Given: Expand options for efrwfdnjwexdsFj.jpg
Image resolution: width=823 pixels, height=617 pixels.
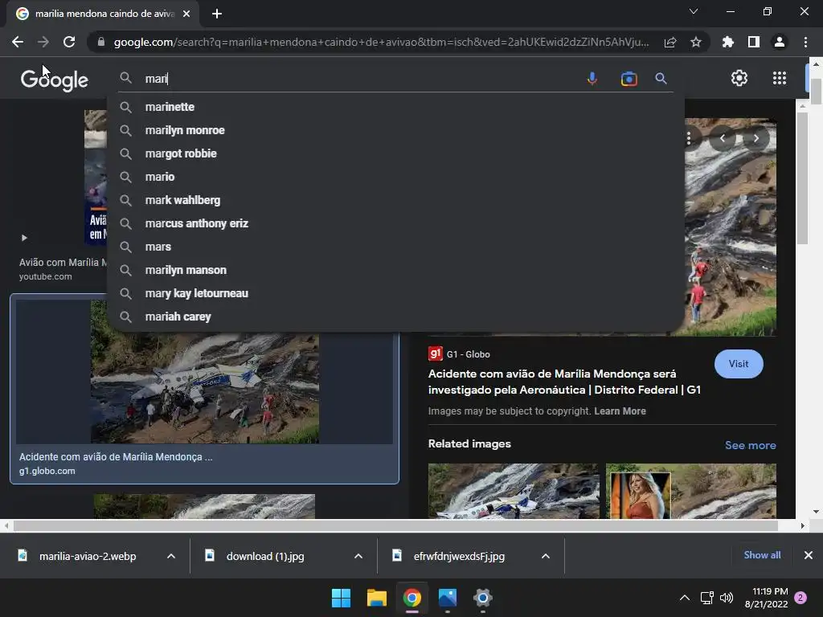Looking at the screenshot, I should click(546, 556).
